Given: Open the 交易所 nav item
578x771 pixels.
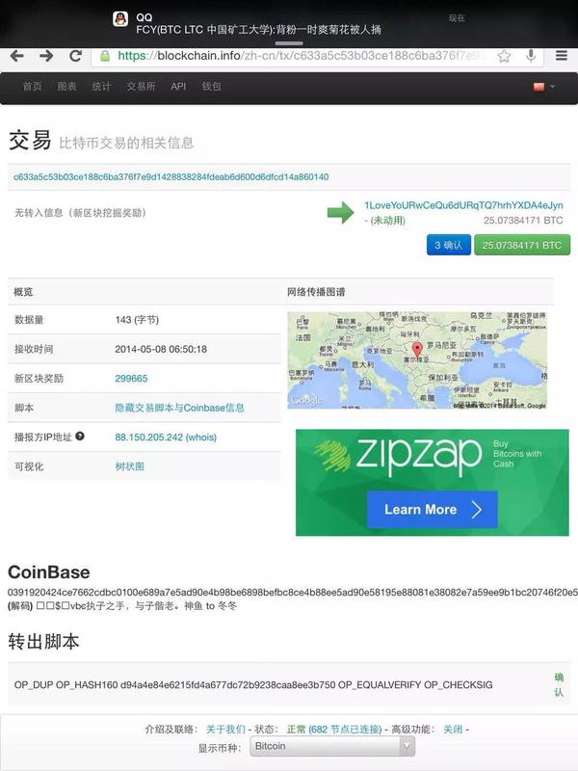Looking at the screenshot, I should tap(141, 87).
